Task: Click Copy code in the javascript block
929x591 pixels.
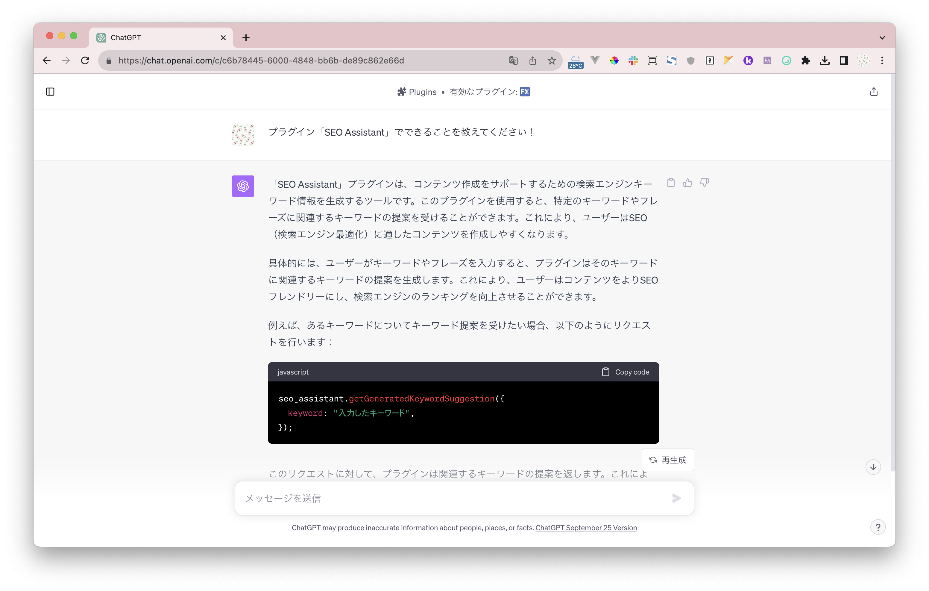Action: pyautogui.click(x=626, y=372)
